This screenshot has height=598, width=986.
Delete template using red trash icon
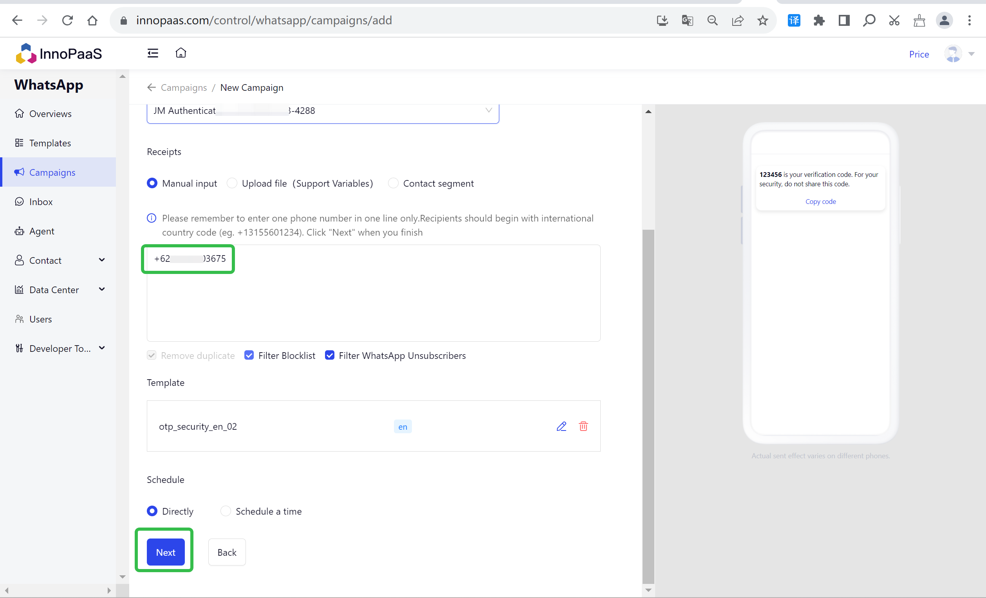(583, 427)
